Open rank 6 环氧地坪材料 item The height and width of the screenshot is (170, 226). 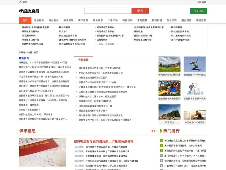click(x=186, y=166)
